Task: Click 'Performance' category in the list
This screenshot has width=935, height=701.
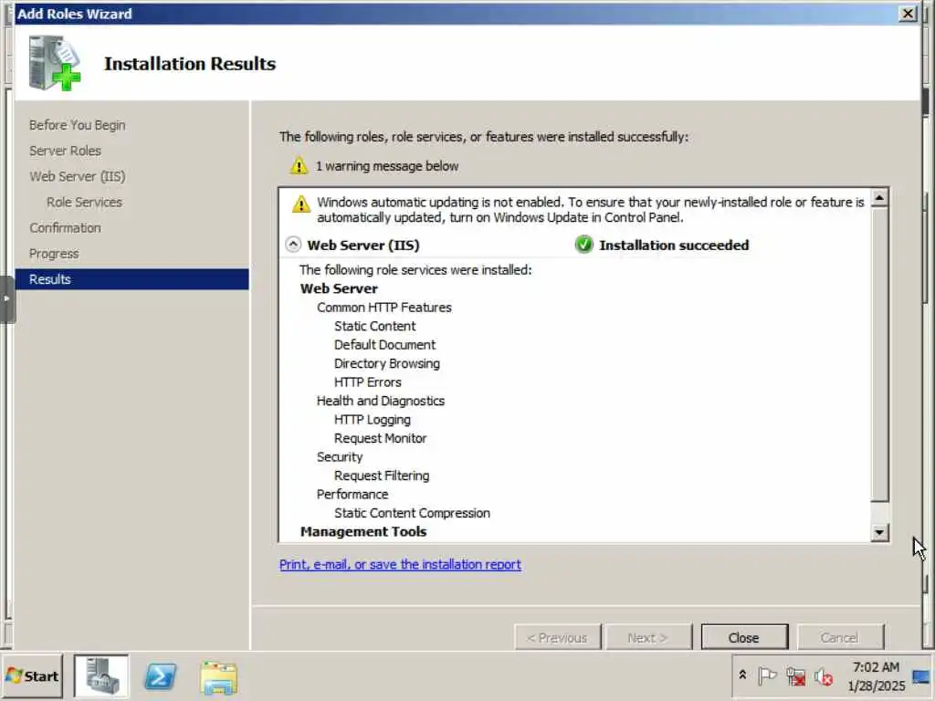Action: click(x=352, y=494)
